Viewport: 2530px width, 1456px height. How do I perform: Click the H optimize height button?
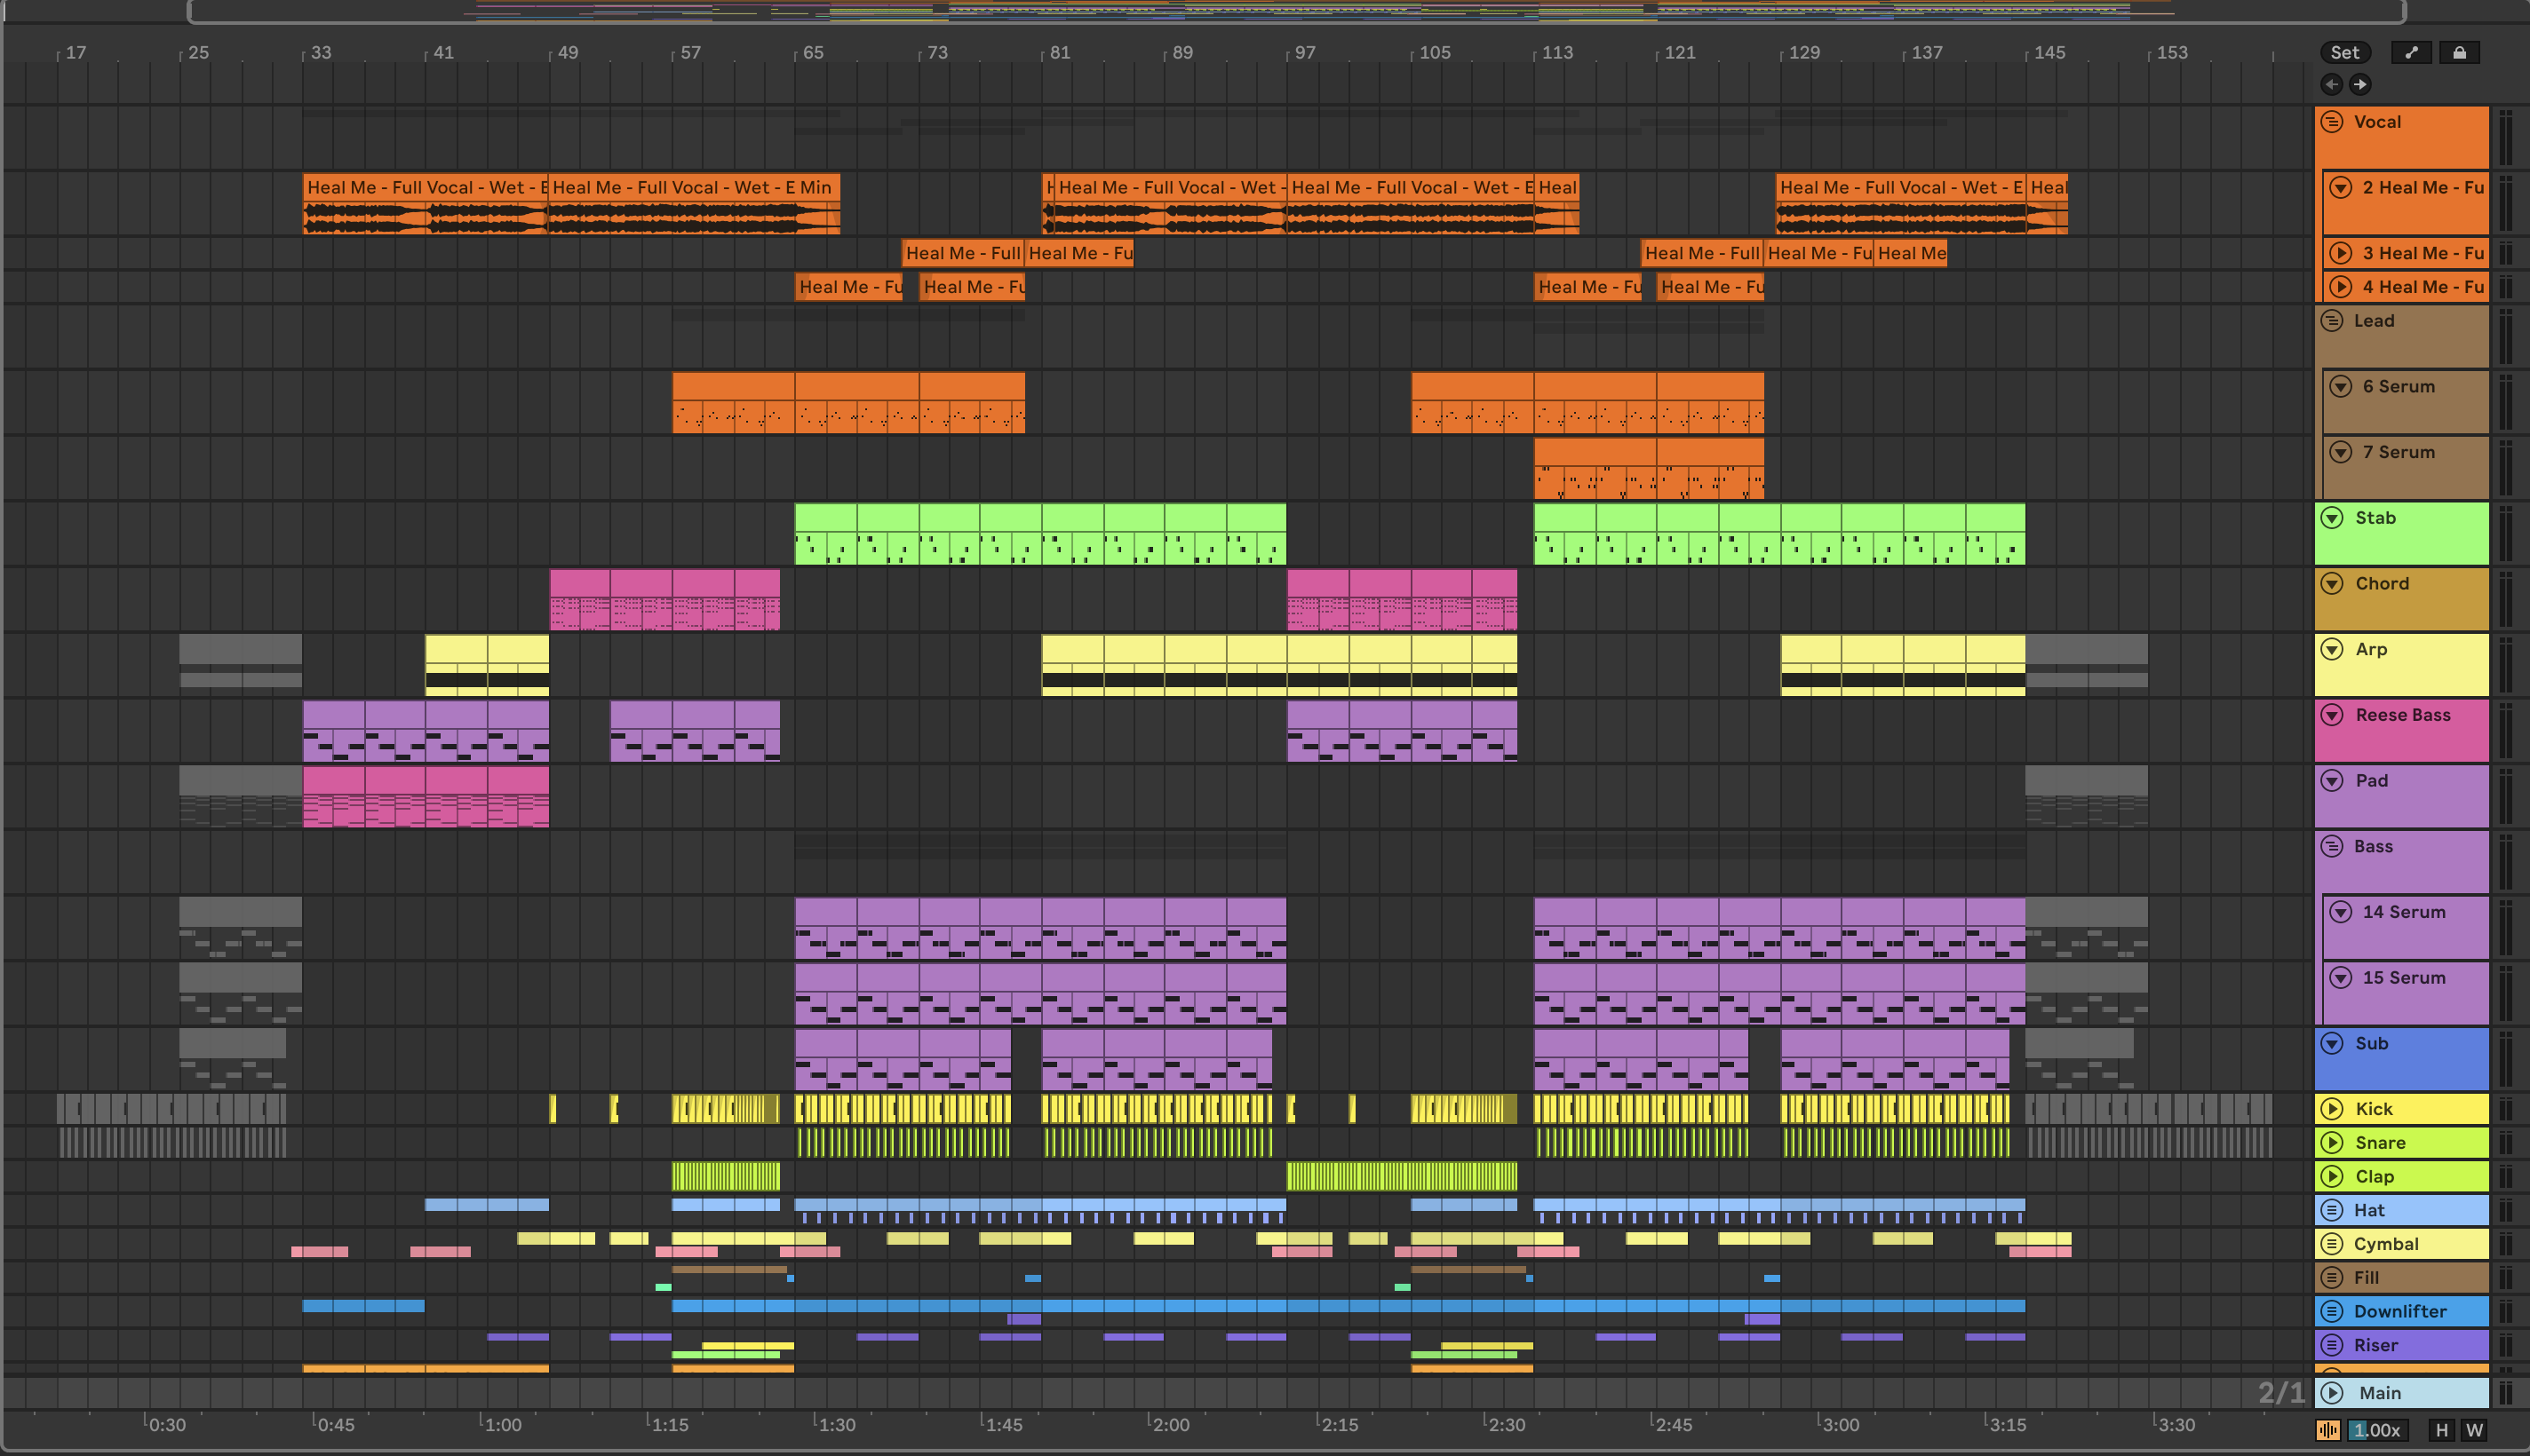pos(2442,1430)
